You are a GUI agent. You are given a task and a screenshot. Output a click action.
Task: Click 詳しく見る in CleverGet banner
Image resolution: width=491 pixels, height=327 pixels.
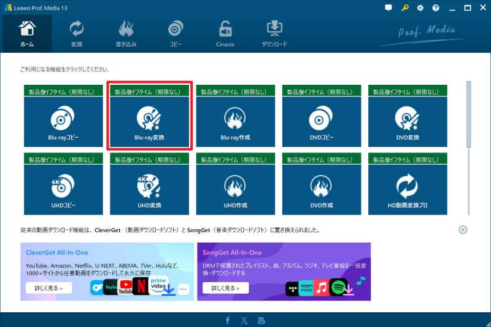pos(49,288)
